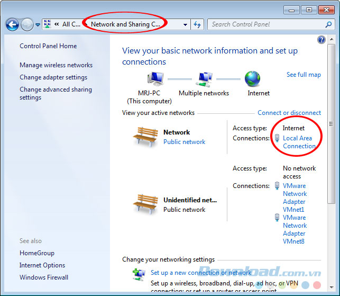The height and width of the screenshot is (296, 340).
Task: Click the plug icon beside VMnet8 adapter
Action: coord(277,218)
